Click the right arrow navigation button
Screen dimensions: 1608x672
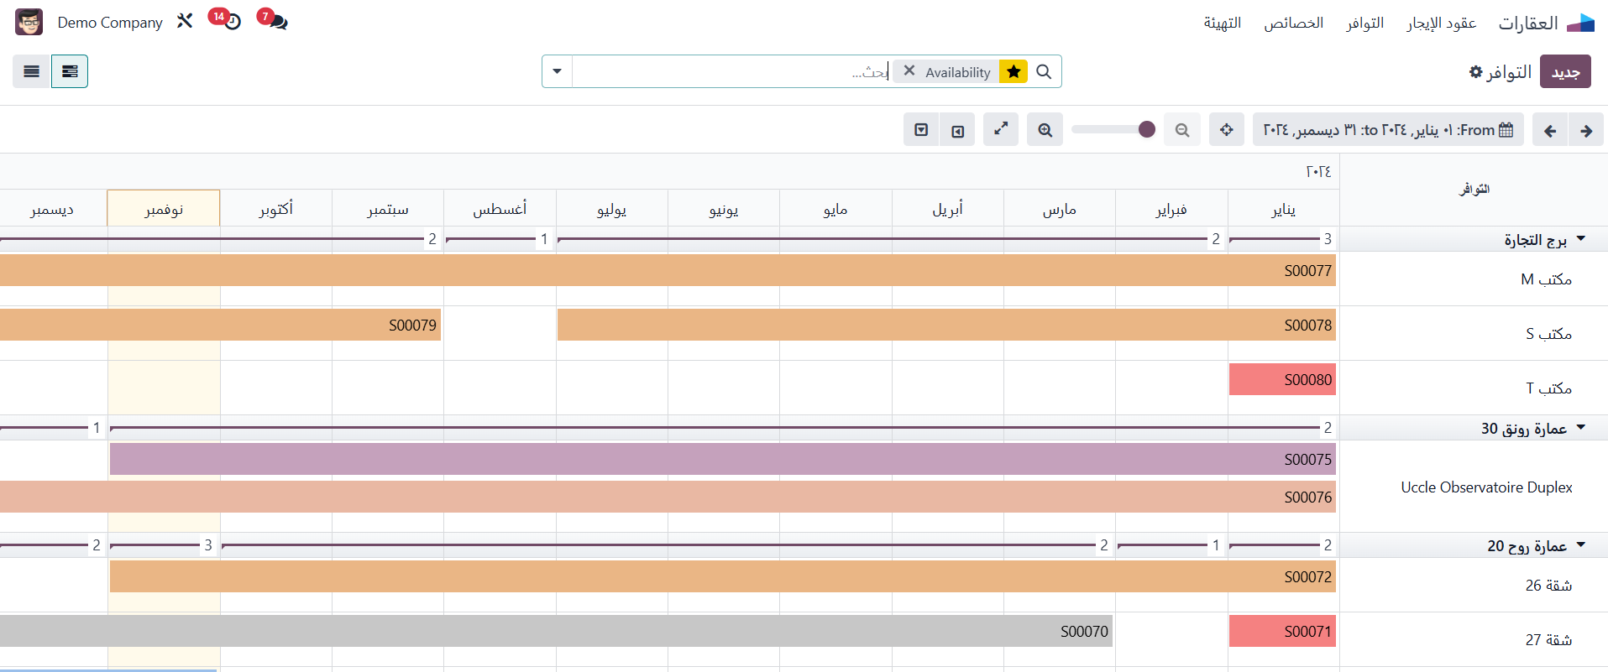[x=1586, y=131]
